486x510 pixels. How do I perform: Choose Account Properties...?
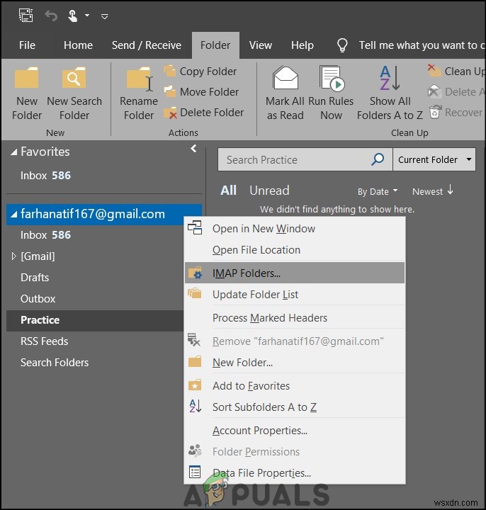tap(295, 431)
